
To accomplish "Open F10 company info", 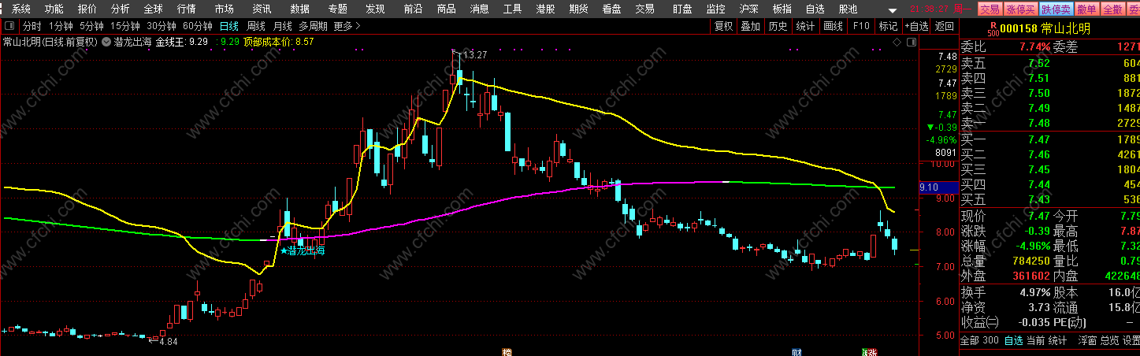I will [x=861, y=26].
